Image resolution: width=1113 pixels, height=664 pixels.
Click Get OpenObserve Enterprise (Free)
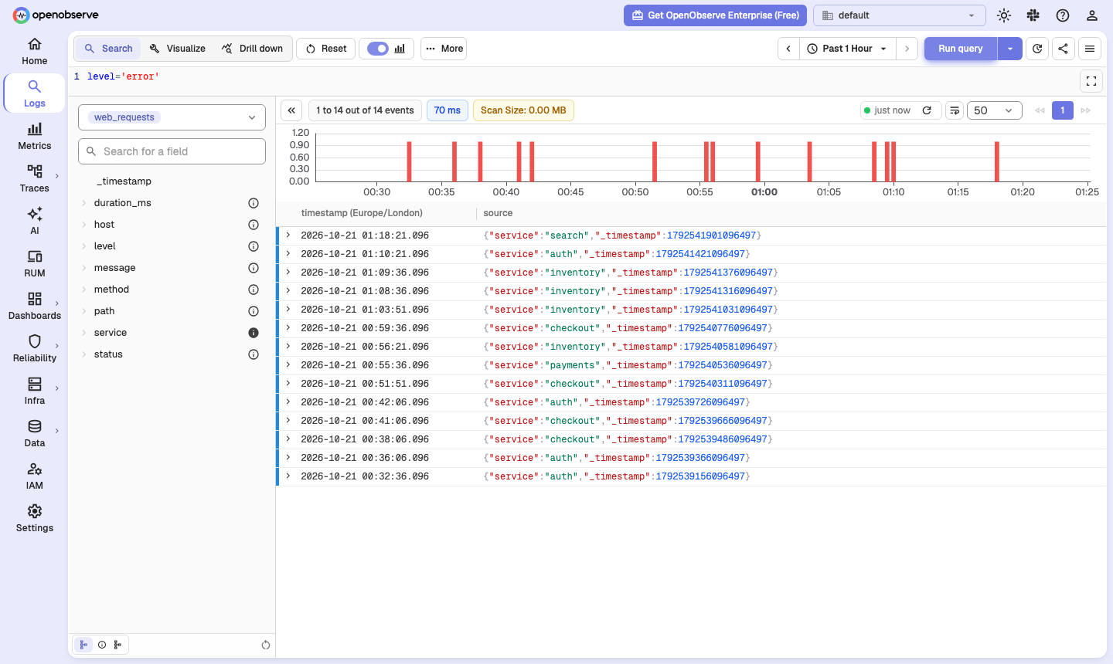716,15
